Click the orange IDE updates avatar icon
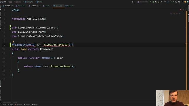 pyautogui.click(x=185, y=2)
